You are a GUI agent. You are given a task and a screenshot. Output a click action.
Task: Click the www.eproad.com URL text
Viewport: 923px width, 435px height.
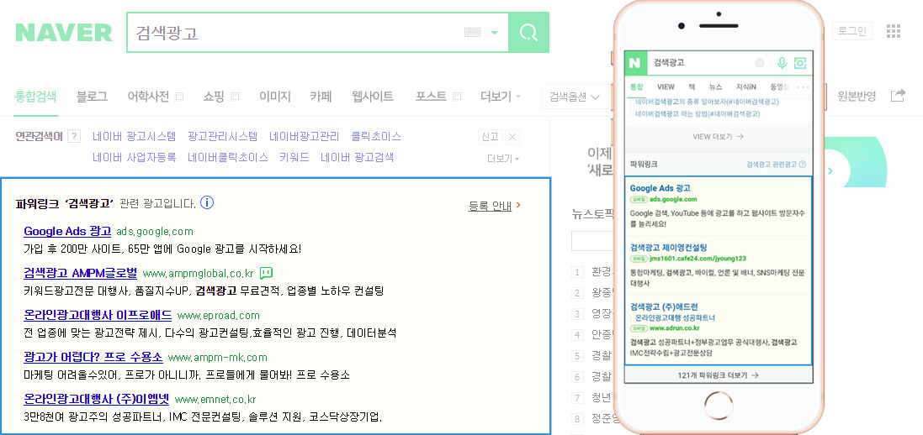click(x=219, y=316)
